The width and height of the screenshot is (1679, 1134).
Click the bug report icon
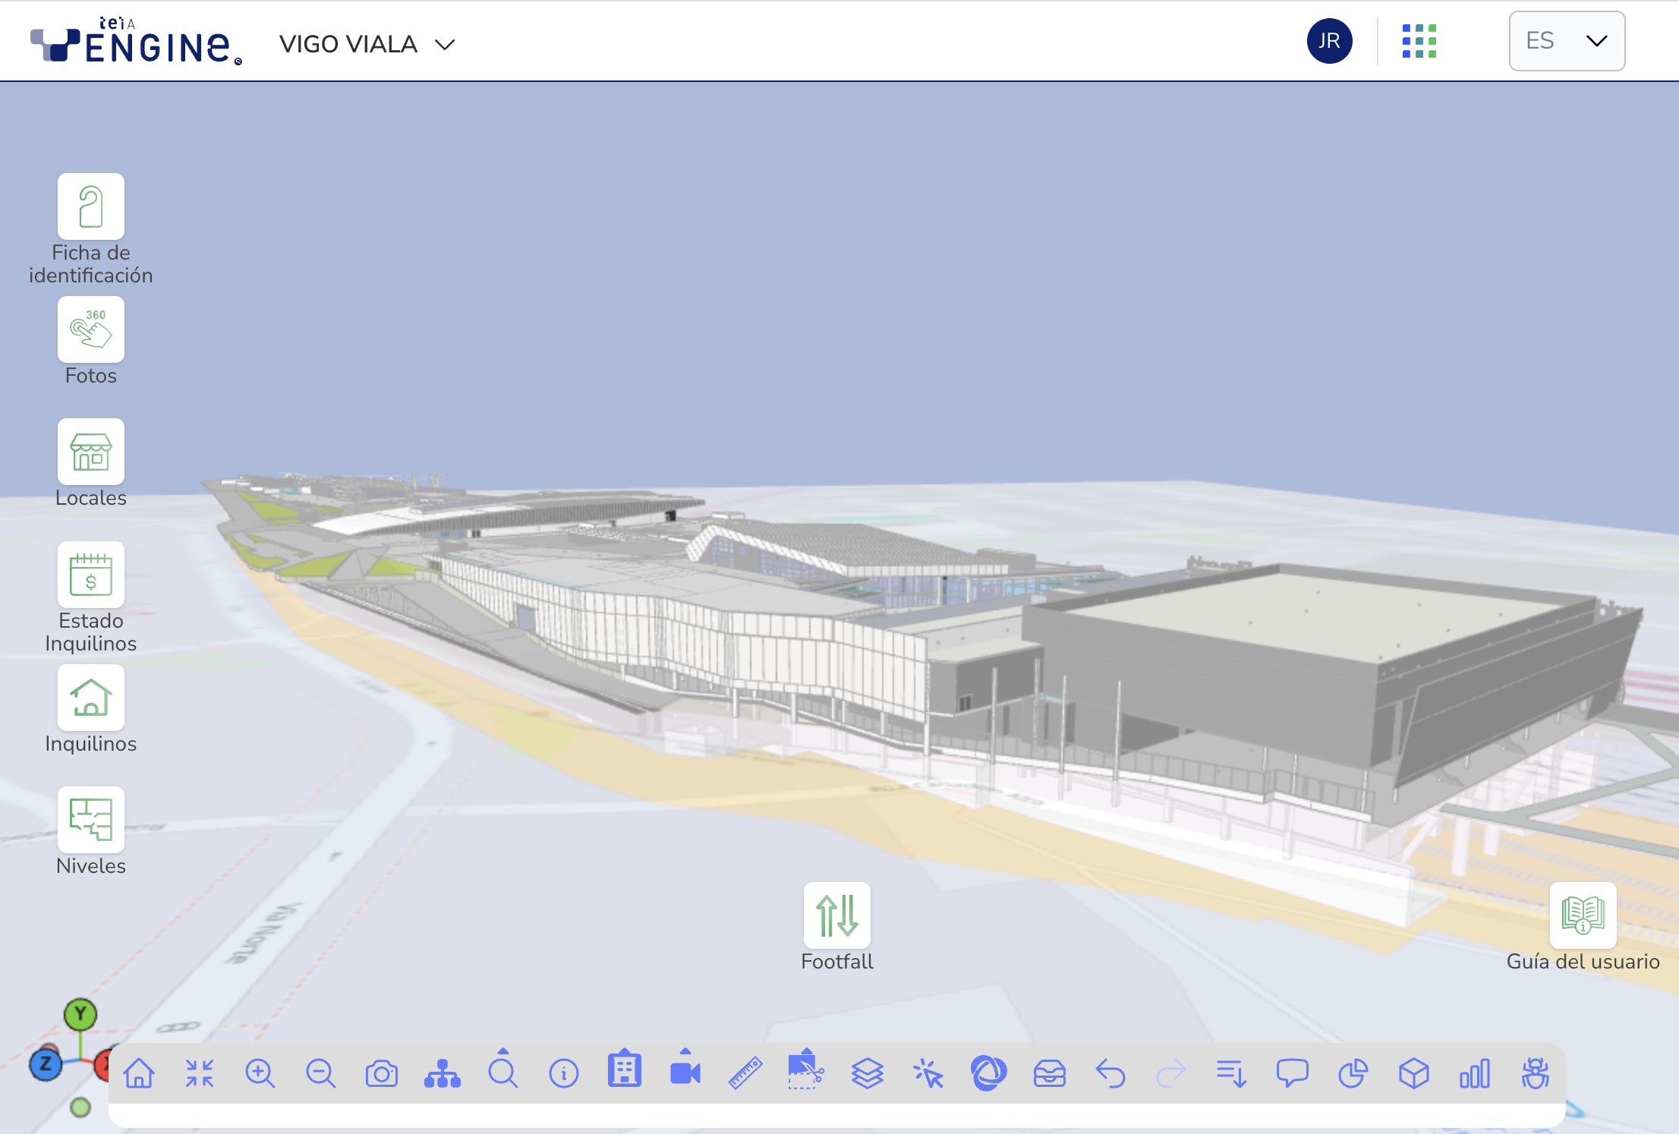pos(1535,1073)
